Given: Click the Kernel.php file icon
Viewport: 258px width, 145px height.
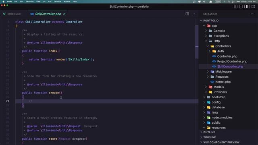Looking at the screenshot, I should 212,82.
